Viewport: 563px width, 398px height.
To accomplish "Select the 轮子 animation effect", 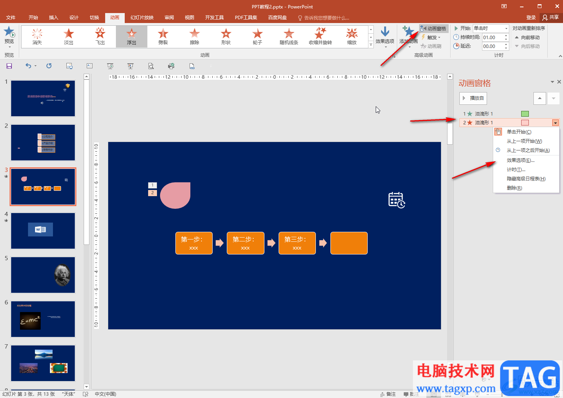I will coord(258,37).
